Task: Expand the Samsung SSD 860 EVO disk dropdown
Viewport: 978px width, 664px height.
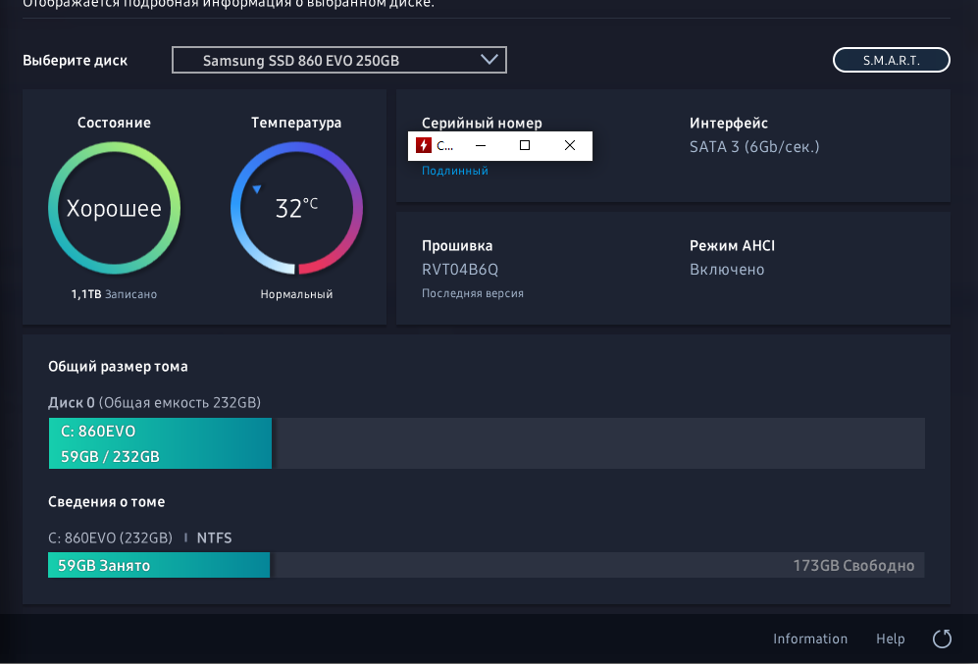Action: tap(338, 60)
